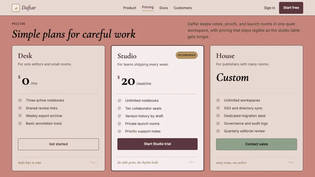Click check icon beside SSO and directory sync

coord(218,108)
